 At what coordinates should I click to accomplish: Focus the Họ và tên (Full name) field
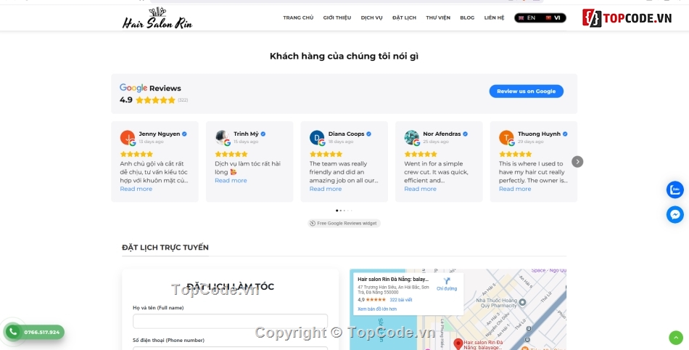[x=230, y=321]
